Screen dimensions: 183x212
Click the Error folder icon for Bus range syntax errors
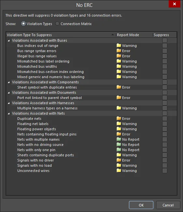[119, 51]
